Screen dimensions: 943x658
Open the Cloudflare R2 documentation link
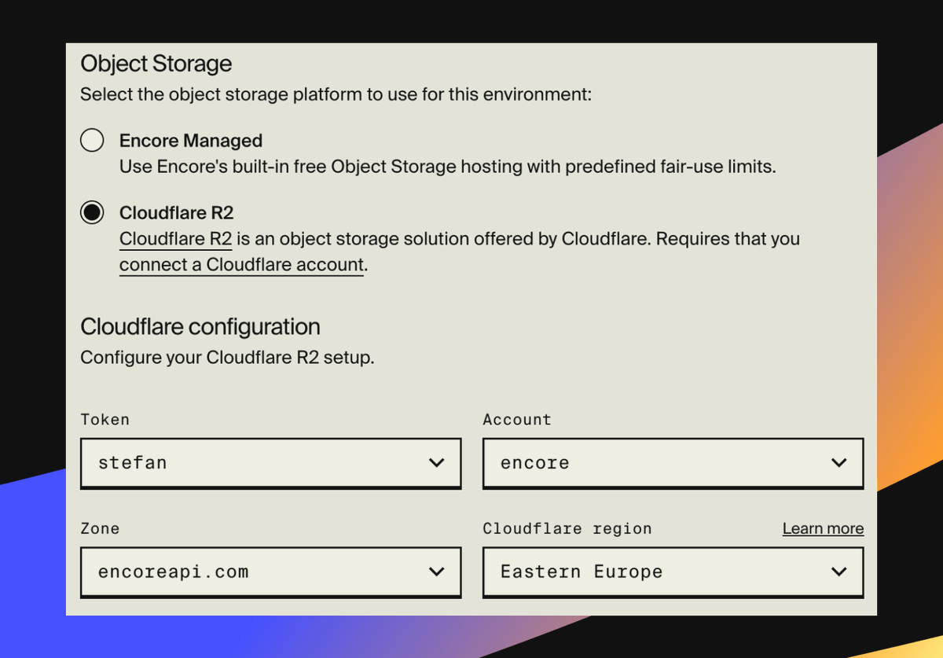click(x=175, y=239)
